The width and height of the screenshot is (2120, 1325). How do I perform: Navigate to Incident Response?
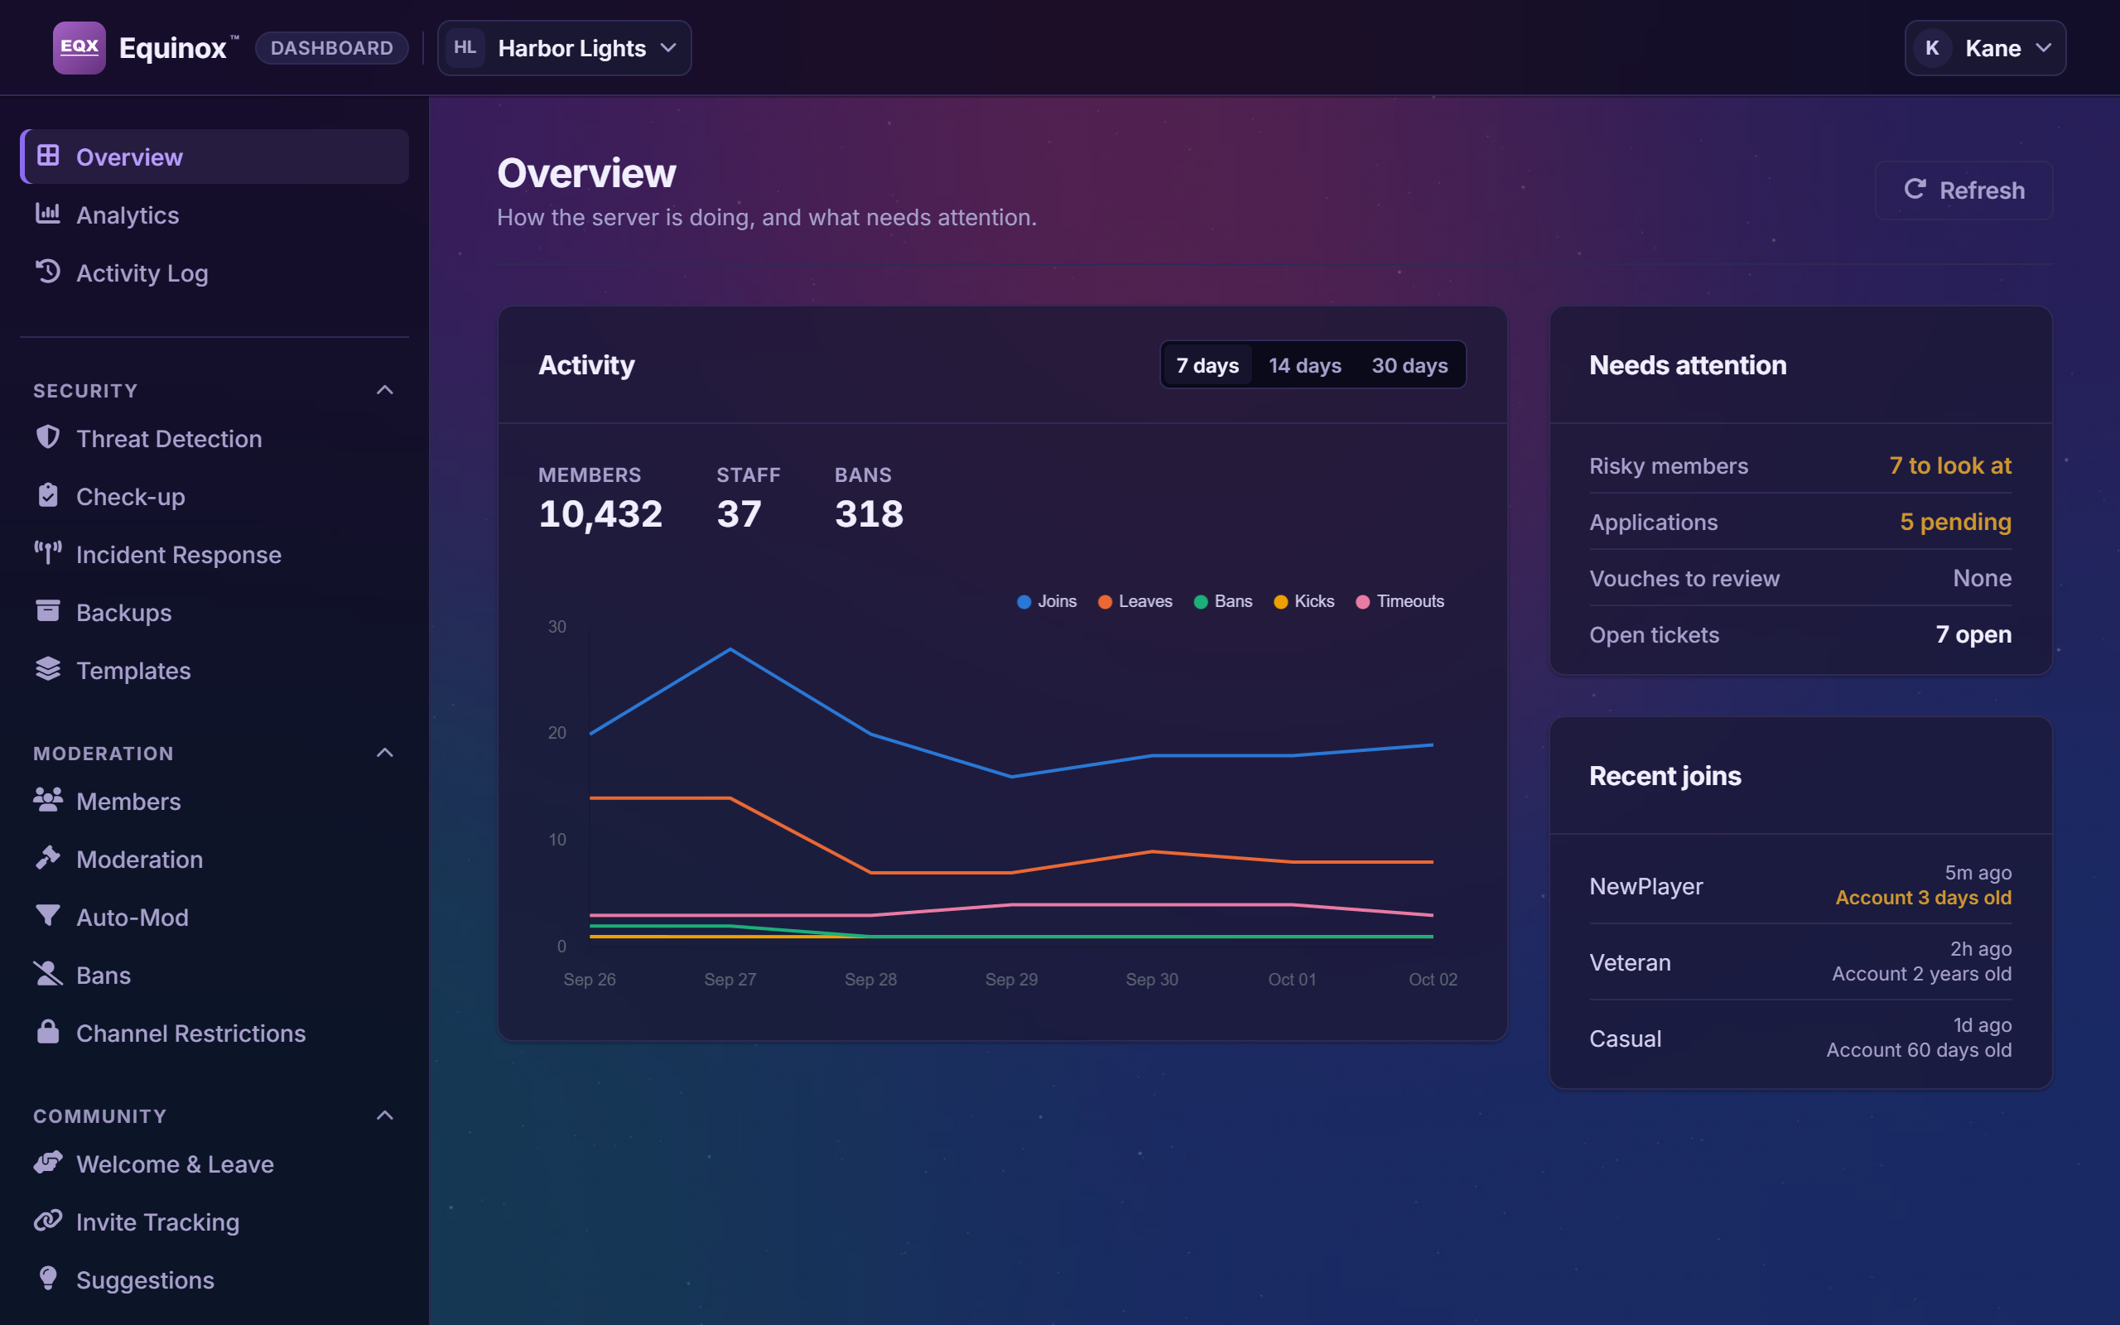pos(214,554)
